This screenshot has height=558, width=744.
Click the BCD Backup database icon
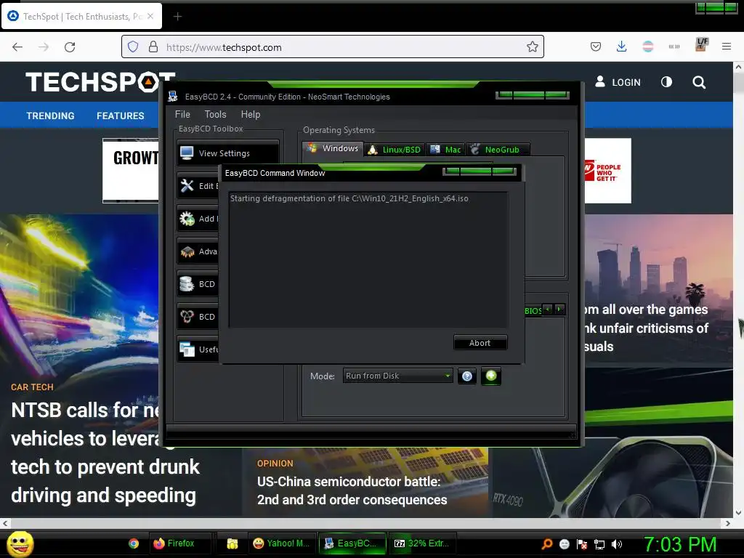coord(187,284)
